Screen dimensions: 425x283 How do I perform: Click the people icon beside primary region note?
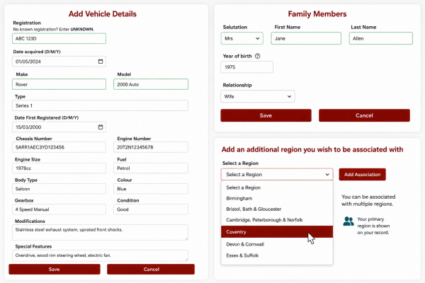pyautogui.click(x=348, y=221)
